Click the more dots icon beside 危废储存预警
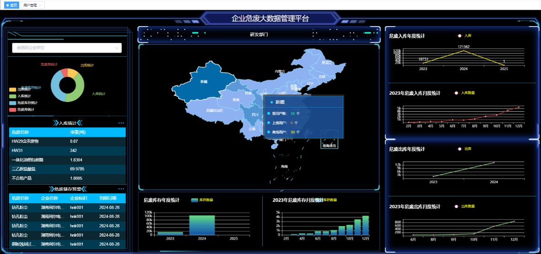This screenshot has height=254, width=541. click(121, 189)
